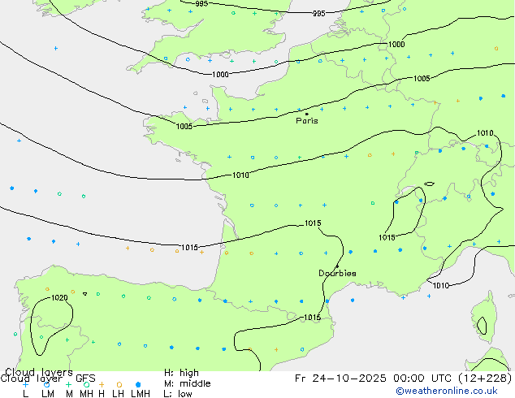Click the black dot marking Paris
Image resolution: width=515 pixels, height=398 pixels.
pos(307,114)
